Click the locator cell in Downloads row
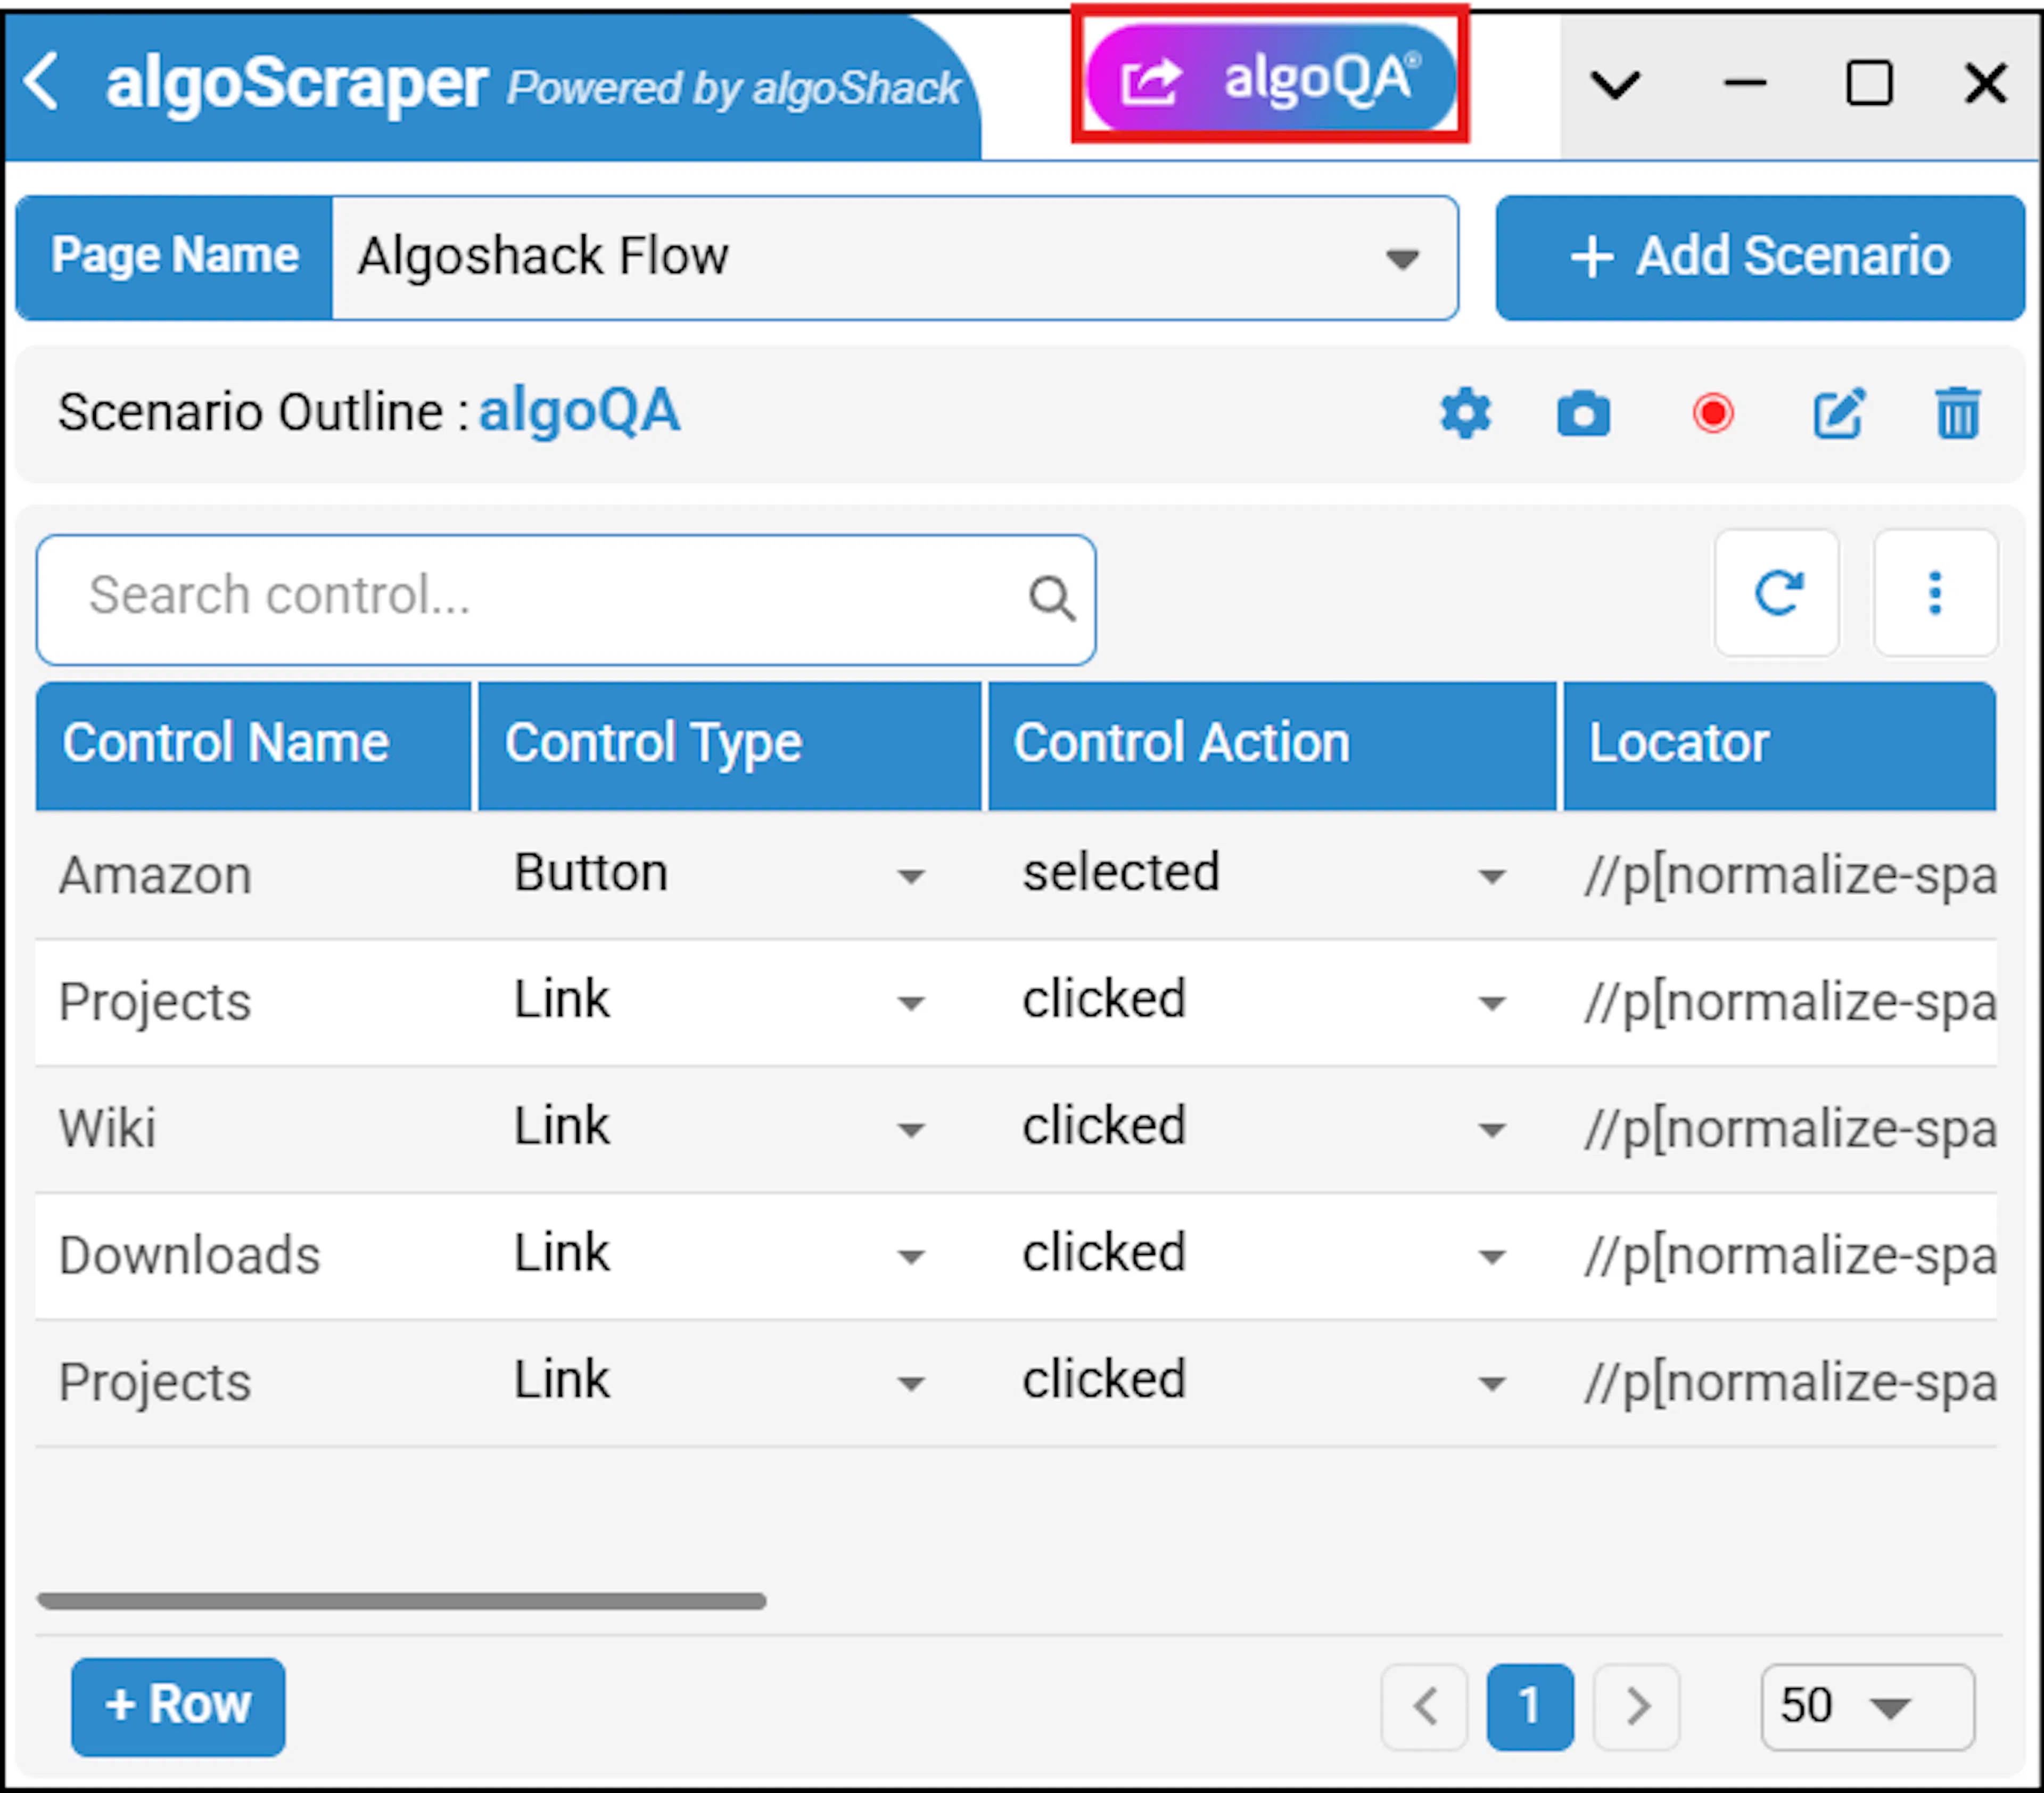 coord(1790,1256)
